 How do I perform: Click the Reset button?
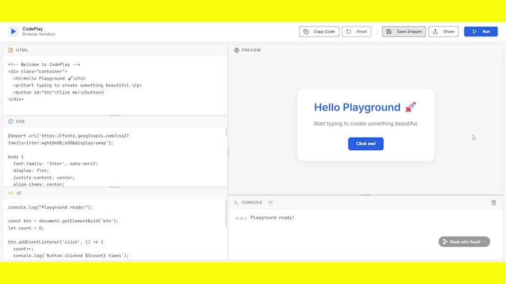point(357,32)
